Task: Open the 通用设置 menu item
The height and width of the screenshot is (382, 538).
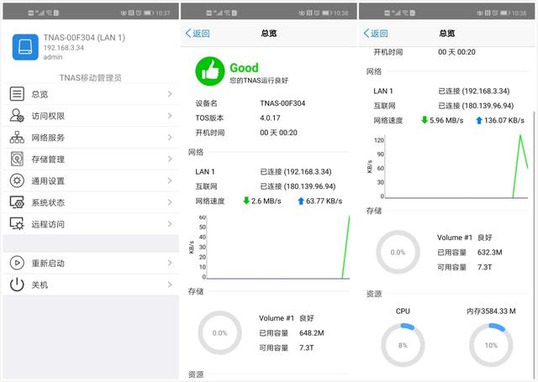Action: (48, 181)
